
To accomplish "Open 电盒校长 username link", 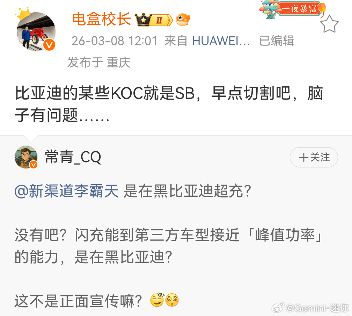I will click(102, 19).
